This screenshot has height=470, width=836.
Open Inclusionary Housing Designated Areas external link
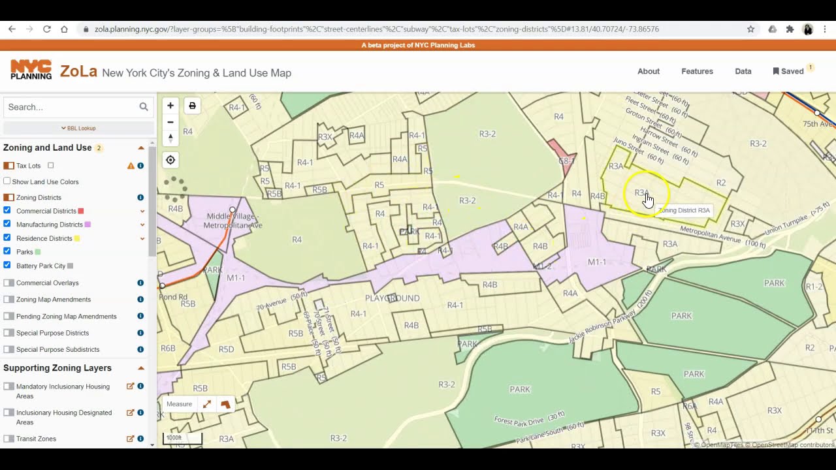pos(130,413)
